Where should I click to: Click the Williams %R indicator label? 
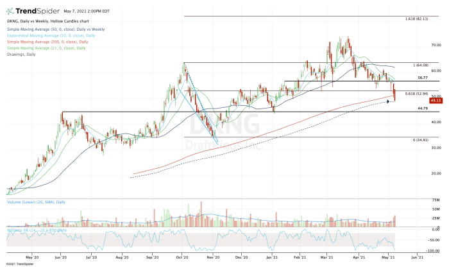point(37,230)
